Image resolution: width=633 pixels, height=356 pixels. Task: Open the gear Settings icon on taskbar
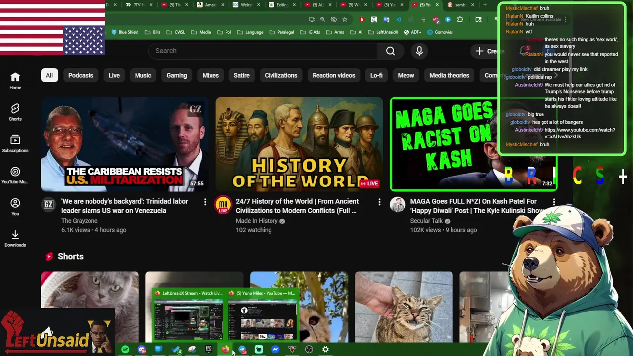pyautogui.click(x=325, y=349)
